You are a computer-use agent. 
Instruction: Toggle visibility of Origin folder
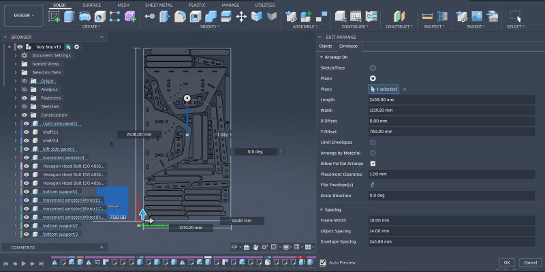point(25,81)
